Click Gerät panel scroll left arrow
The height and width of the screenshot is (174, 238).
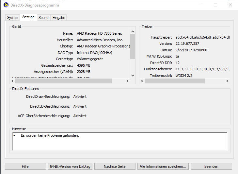click(12, 81)
